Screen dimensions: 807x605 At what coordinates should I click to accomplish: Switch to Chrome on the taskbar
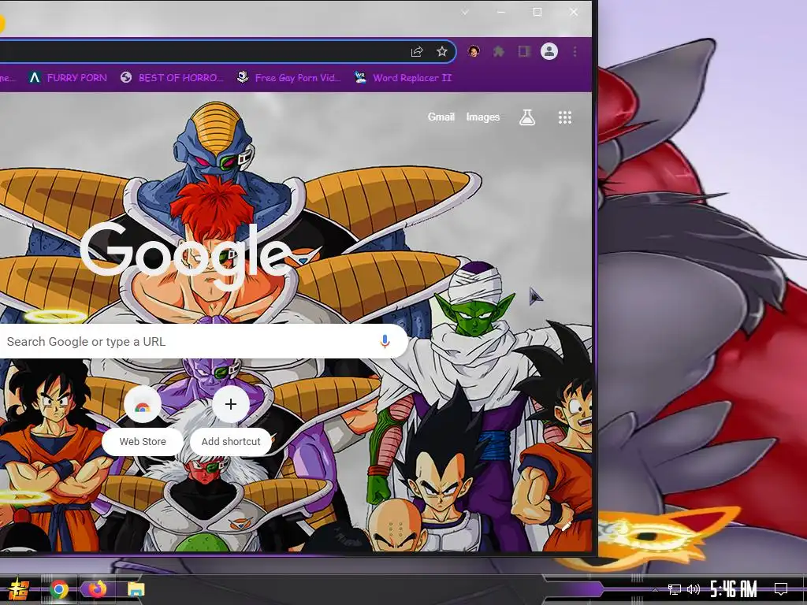(x=59, y=589)
